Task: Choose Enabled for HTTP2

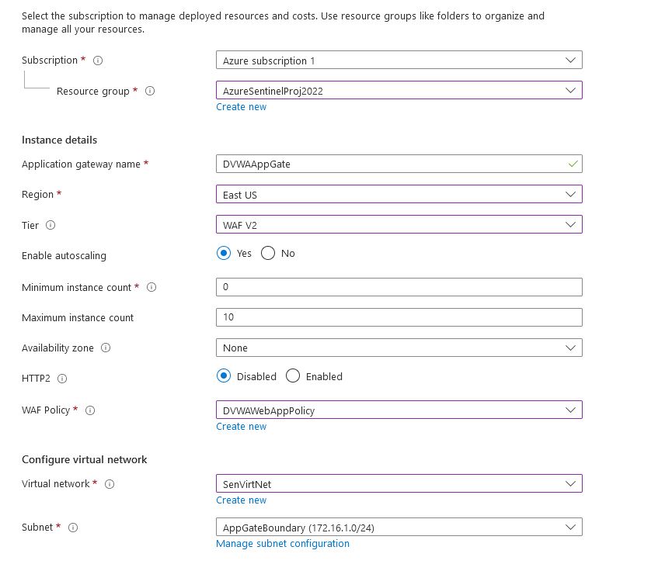Action: tap(293, 376)
